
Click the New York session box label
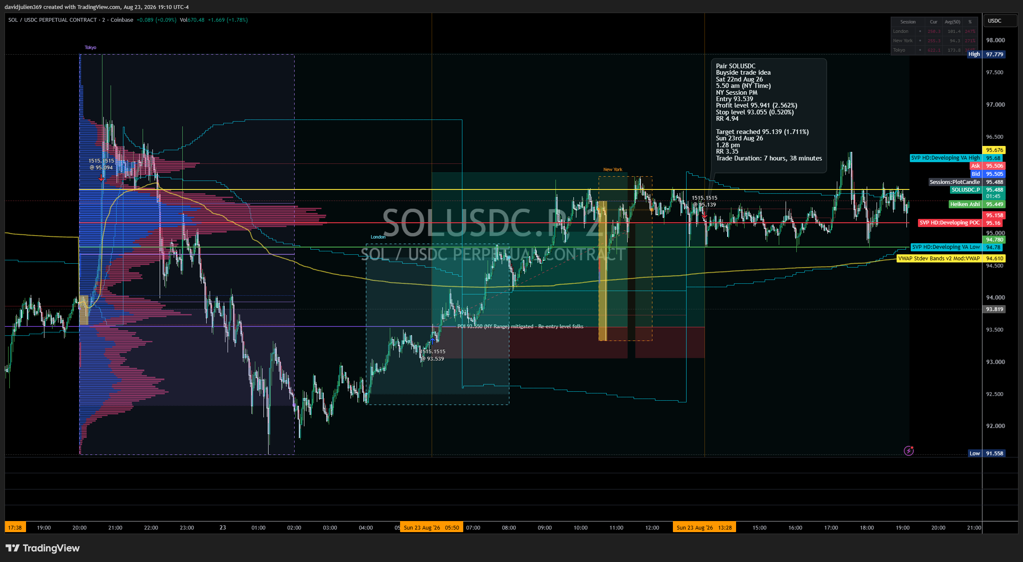point(613,169)
